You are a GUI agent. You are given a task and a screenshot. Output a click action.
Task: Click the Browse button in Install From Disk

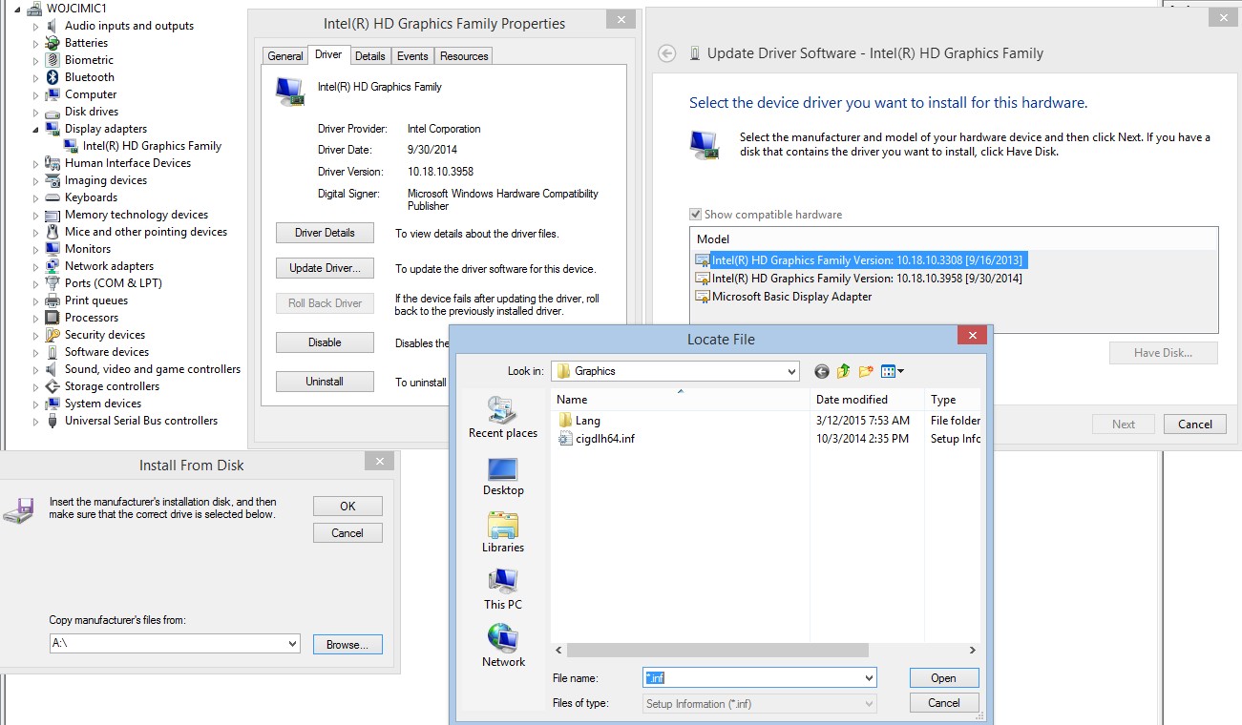click(347, 645)
